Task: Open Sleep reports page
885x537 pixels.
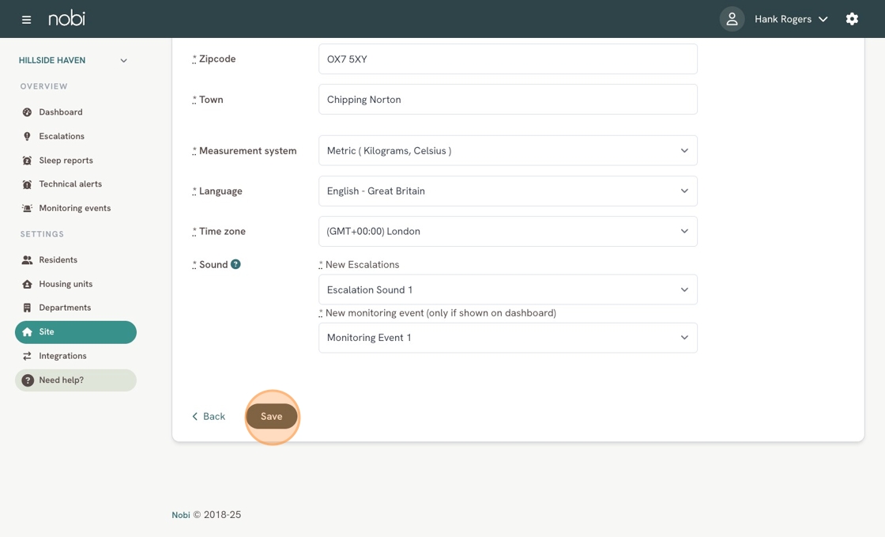Action: pyautogui.click(x=66, y=161)
